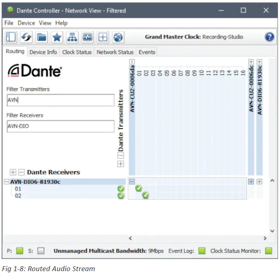Switch to the Clock Status tab

click(77, 52)
